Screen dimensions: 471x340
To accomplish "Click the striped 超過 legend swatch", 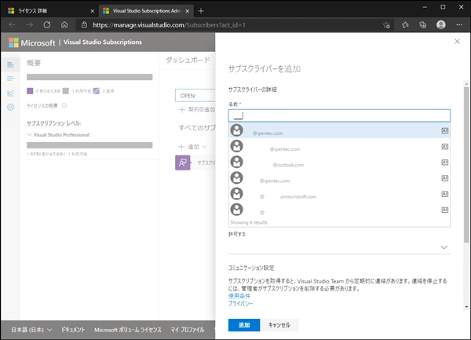I will pos(96,91).
